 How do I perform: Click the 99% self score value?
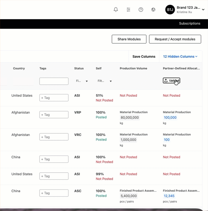[x=100, y=174]
